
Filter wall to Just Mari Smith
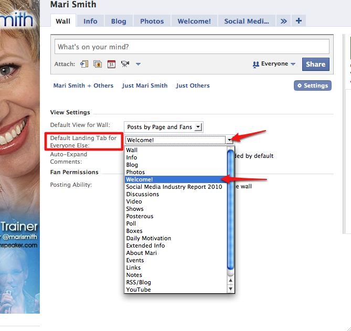click(145, 86)
